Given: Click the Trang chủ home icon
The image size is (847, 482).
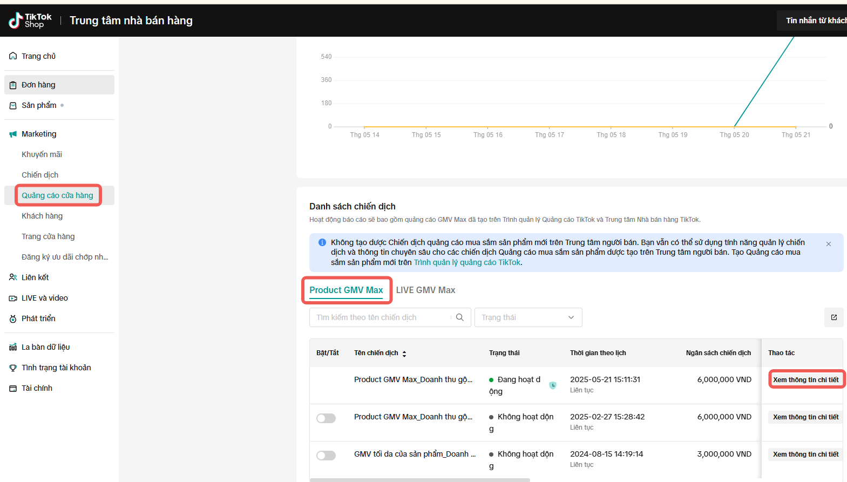Looking at the screenshot, I should (x=13, y=56).
